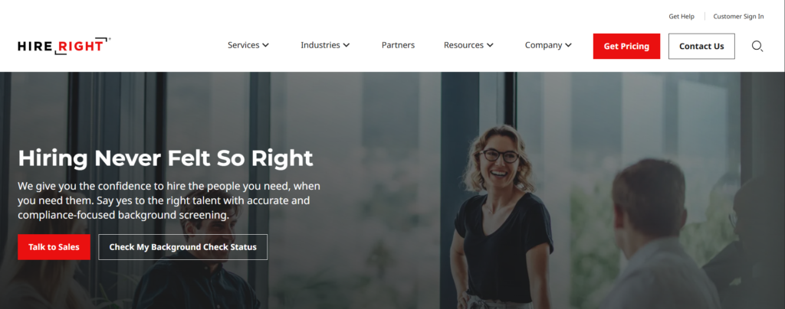The height and width of the screenshot is (309, 785).
Task: Click the smiling woman in the hero image
Action: click(x=501, y=215)
